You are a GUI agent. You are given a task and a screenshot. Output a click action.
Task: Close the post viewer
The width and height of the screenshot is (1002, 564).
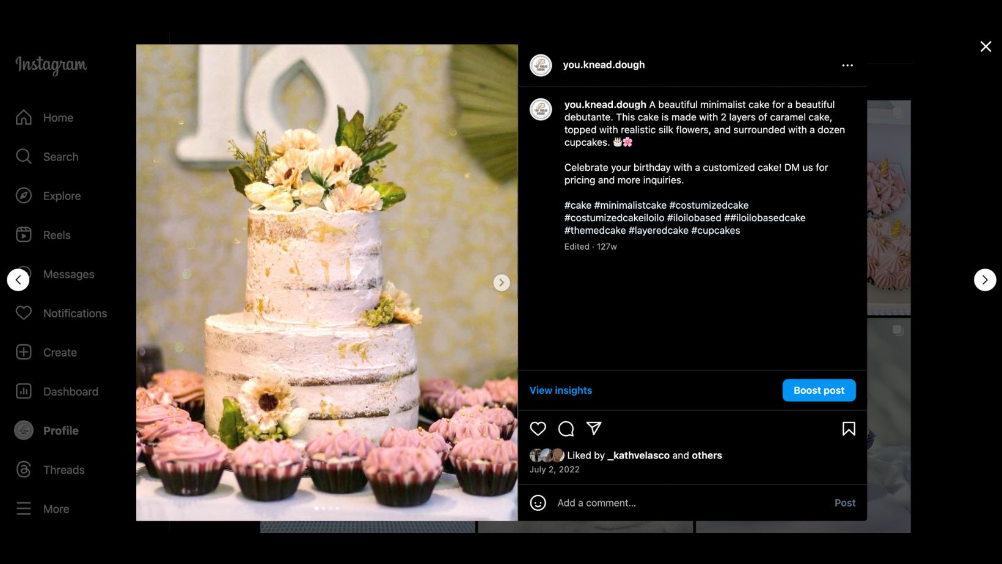pyautogui.click(x=986, y=46)
